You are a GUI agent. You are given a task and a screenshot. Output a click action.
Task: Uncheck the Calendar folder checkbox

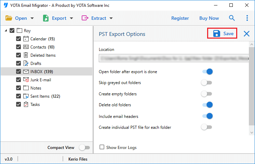coord(18,39)
